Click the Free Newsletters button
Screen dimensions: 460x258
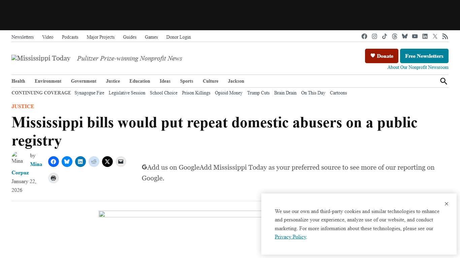tap(424, 56)
